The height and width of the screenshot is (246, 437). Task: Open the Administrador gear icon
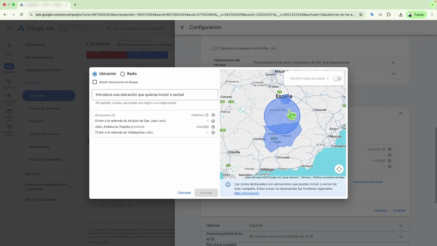click(x=9, y=127)
